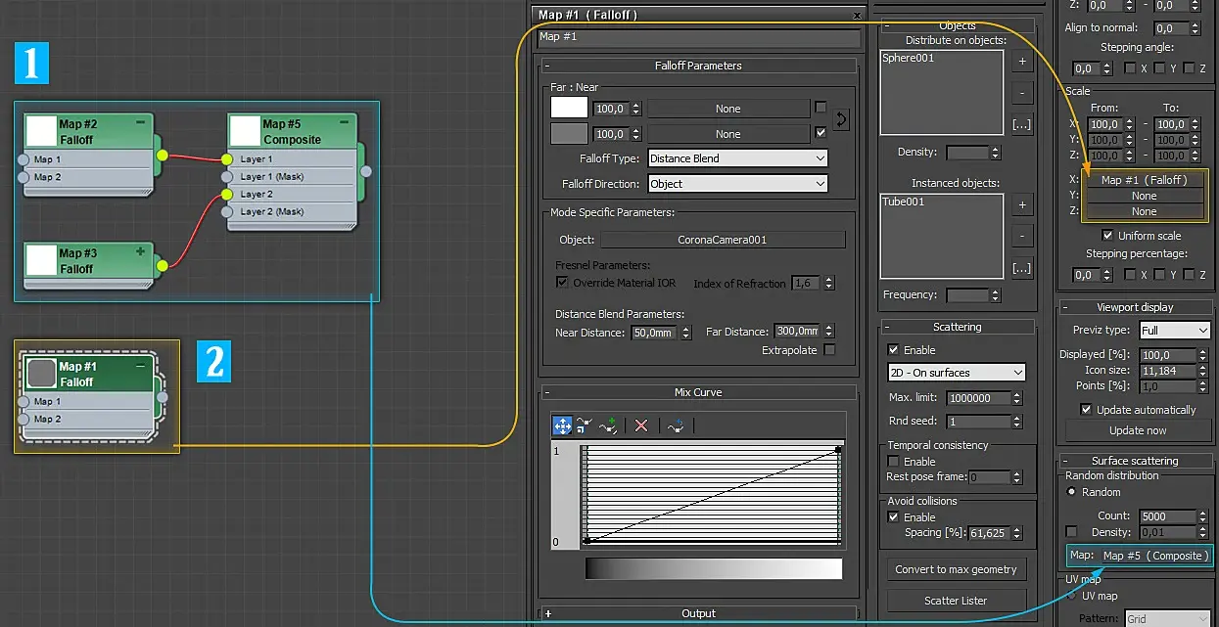The width and height of the screenshot is (1219, 627).
Task: Click the Scale Point tool in Mix Curve
Action: tap(585, 425)
